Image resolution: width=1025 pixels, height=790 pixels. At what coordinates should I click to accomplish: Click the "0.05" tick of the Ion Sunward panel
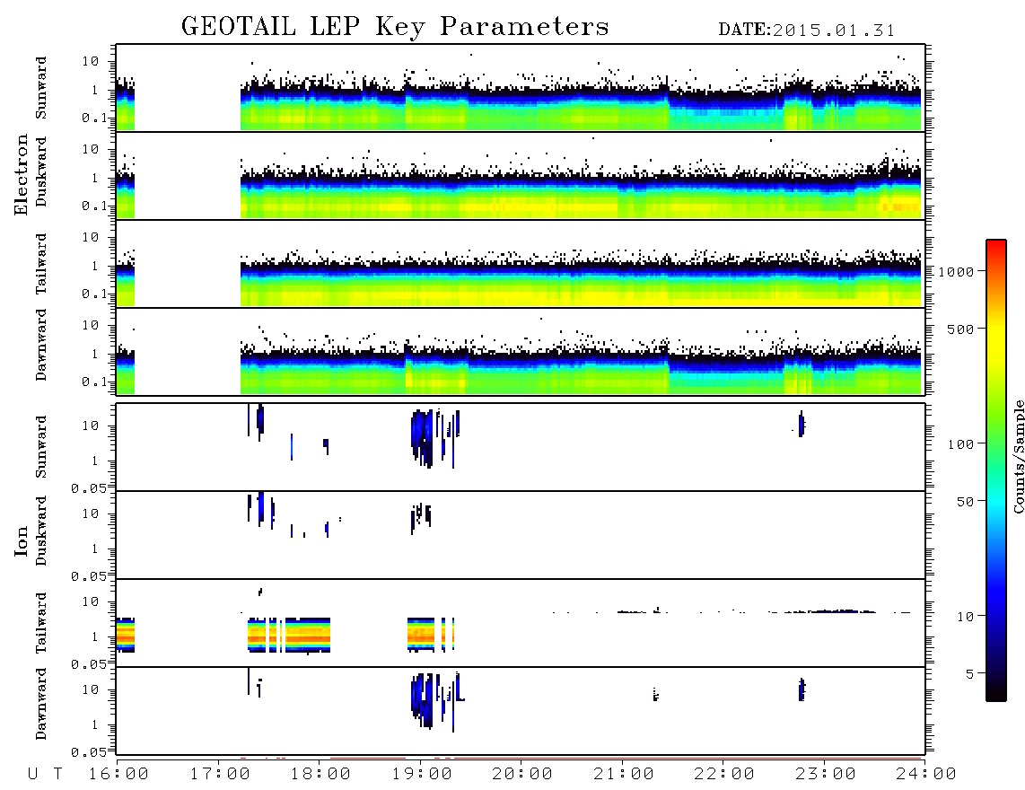89,488
